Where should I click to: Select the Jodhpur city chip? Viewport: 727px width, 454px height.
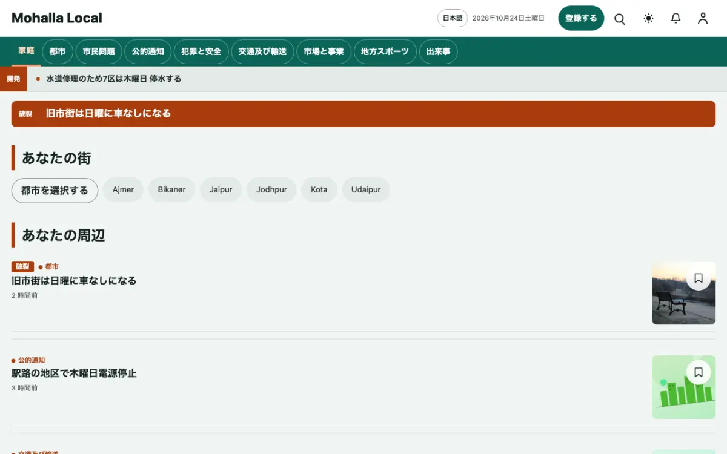271,189
